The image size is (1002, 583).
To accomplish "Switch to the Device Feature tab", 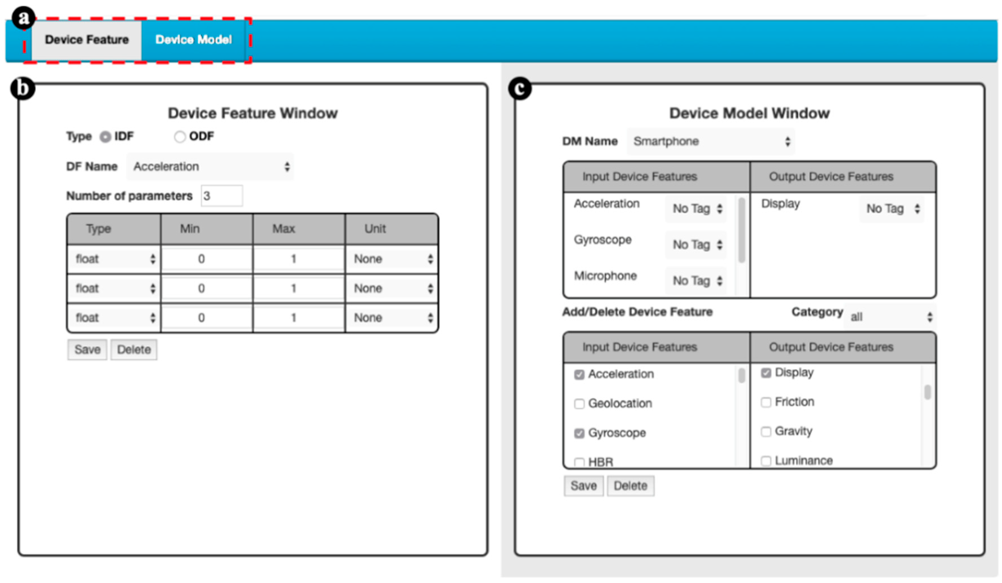I will tap(86, 40).
